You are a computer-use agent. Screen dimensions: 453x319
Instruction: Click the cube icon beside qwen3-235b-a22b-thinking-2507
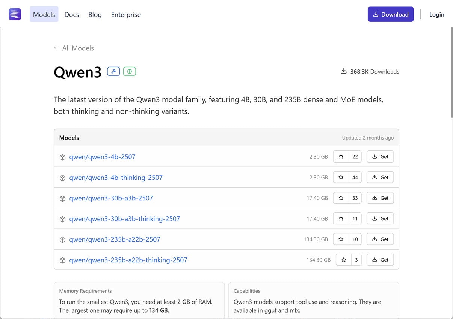click(x=63, y=260)
